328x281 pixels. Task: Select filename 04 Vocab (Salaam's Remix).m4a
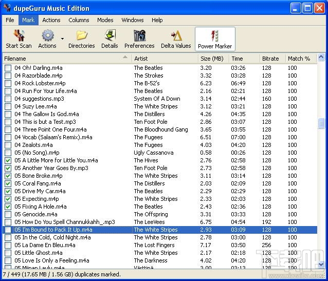click(x=53, y=137)
